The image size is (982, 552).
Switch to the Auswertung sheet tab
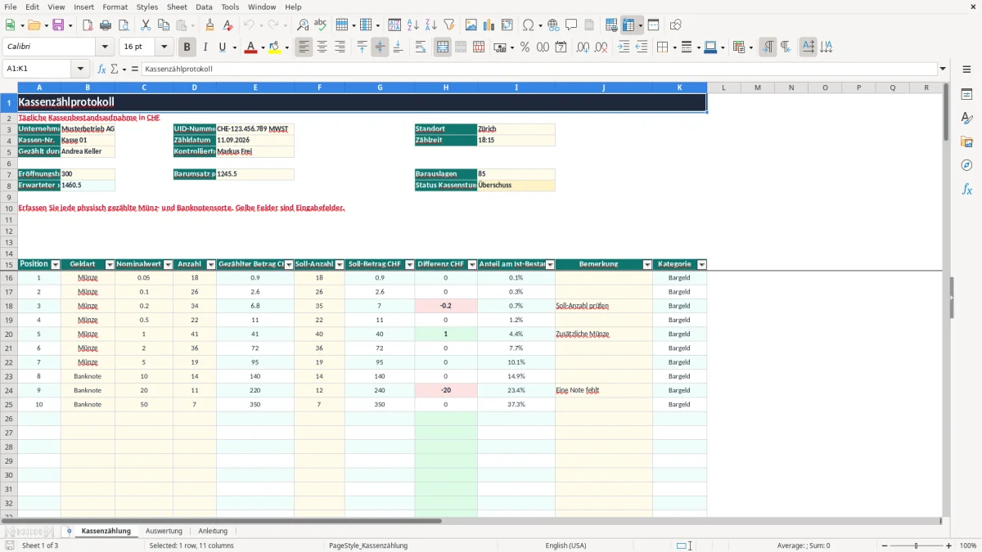164,531
